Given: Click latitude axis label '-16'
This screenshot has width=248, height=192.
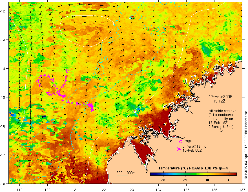Looking at the screenshot, I should (3, 126).
